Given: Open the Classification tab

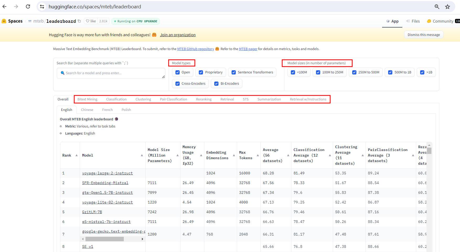Looking at the screenshot, I should click(x=116, y=99).
